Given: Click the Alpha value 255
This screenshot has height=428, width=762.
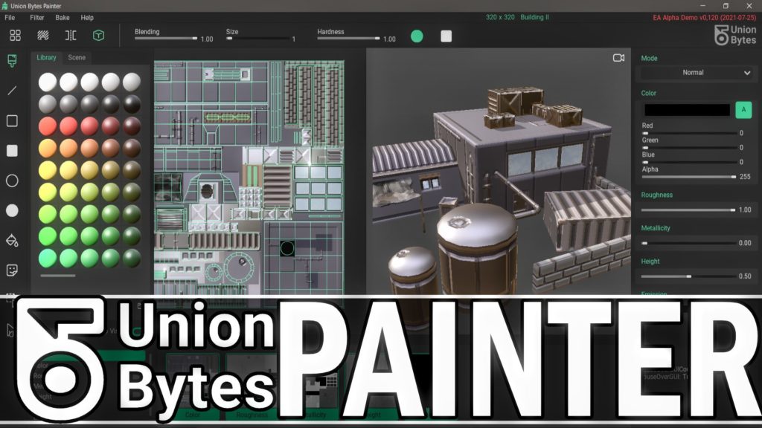Looking at the screenshot, I should point(745,177).
